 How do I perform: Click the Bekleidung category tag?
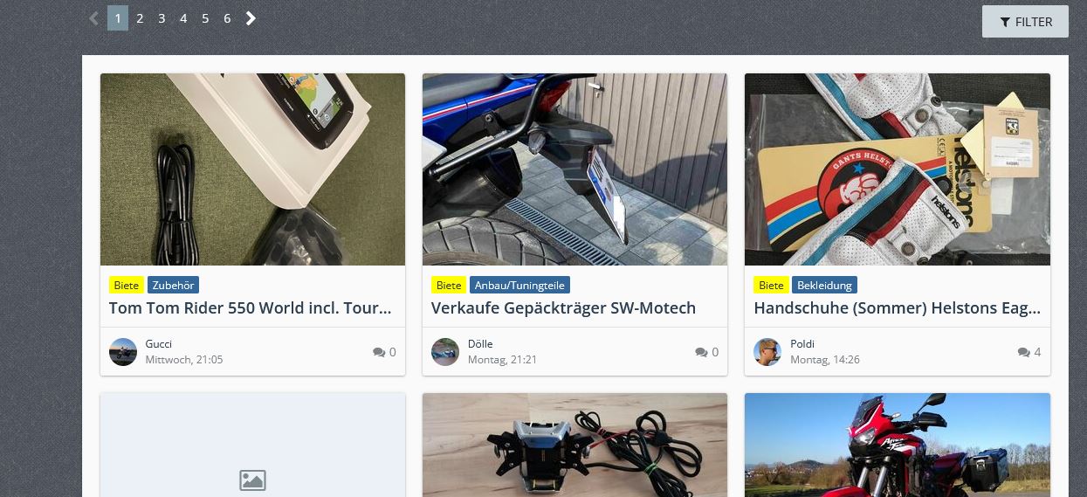[x=824, y=285]
